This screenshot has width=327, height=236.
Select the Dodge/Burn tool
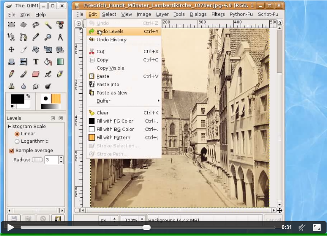point(48,86)
